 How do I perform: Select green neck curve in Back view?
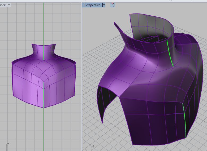pos(44,52)
